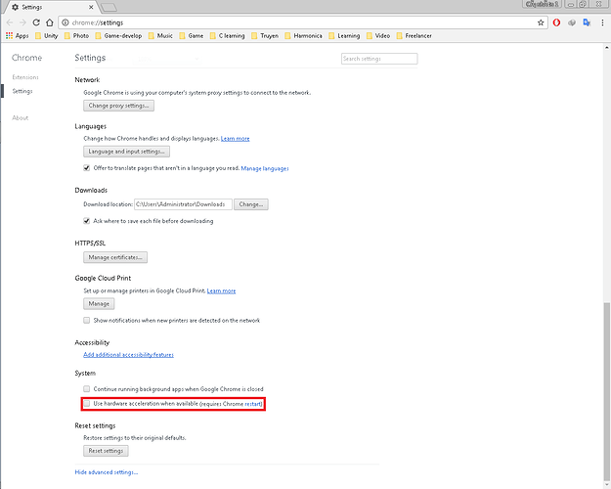Open a new tab

[x=109, y=7]
